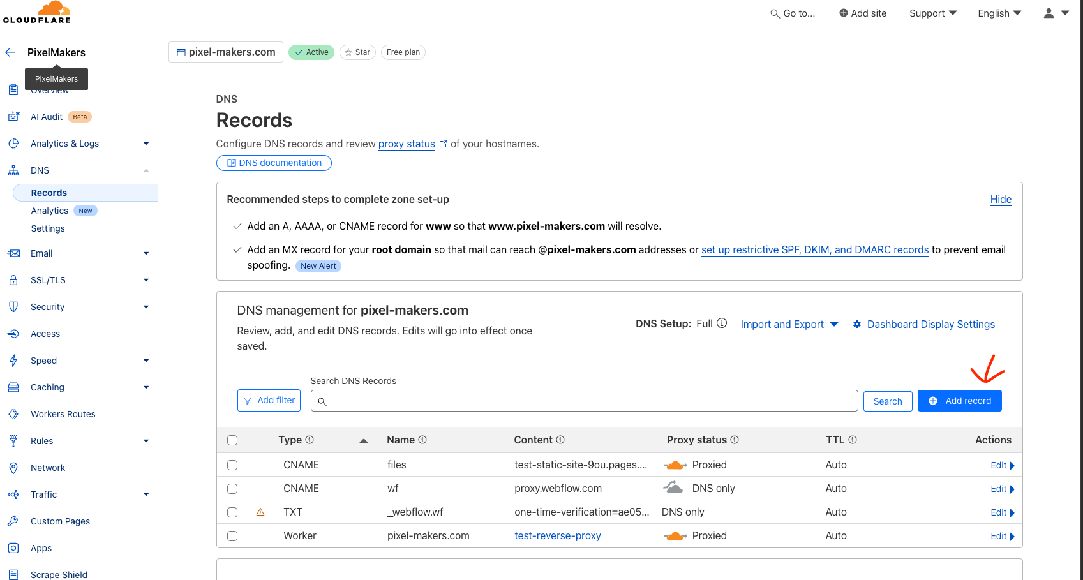The image size is (1083, 580).
Task: Select the CNAME wf record checkbox
Action: (x=232, y=489)
